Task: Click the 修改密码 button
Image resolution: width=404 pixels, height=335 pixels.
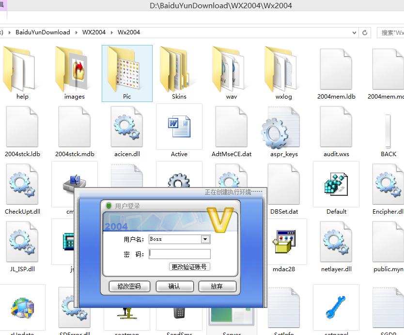Action: pyautogui.click(x=129, y=286)
